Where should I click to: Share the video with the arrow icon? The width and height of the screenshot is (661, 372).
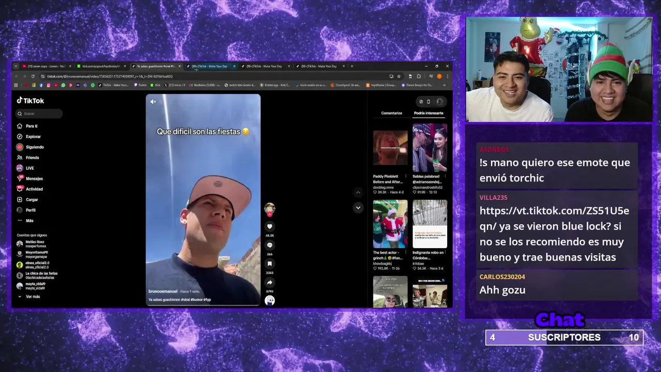(270, 282)
